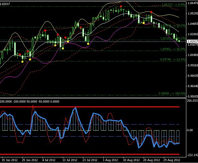Image resolution: width=198 pixels, height=163 pixels.
Task: Select the Fibonacci label 1.06123 --> 0.0%
Action: [x=174, y=5]
